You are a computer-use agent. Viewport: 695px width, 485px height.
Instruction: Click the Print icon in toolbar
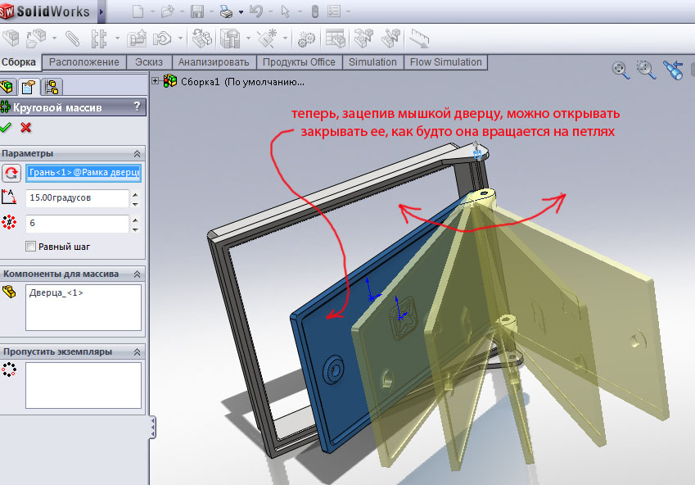tap(226, 12)
